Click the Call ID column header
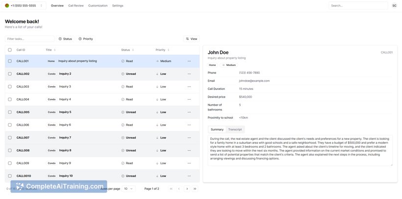Image resolution: width=402 pixels, height=199 pixels. (x=21, y=50)
